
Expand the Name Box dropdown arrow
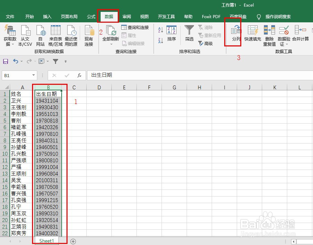click(33, 75)
